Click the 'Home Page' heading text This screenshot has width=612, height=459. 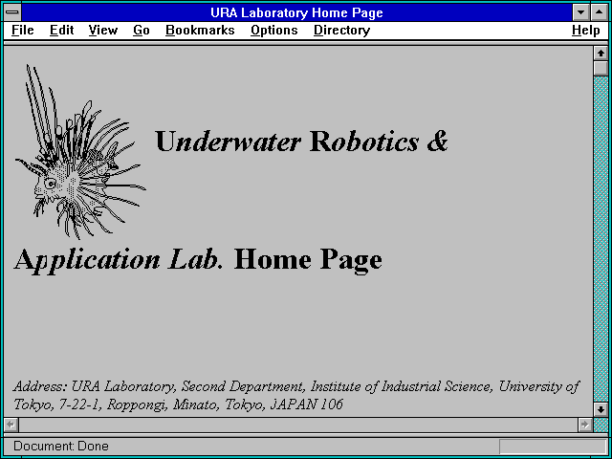(x=308, y=260)
